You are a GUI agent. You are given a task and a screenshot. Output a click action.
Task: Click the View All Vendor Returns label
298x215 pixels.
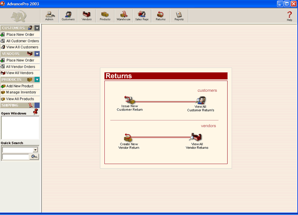pos(197,146)
